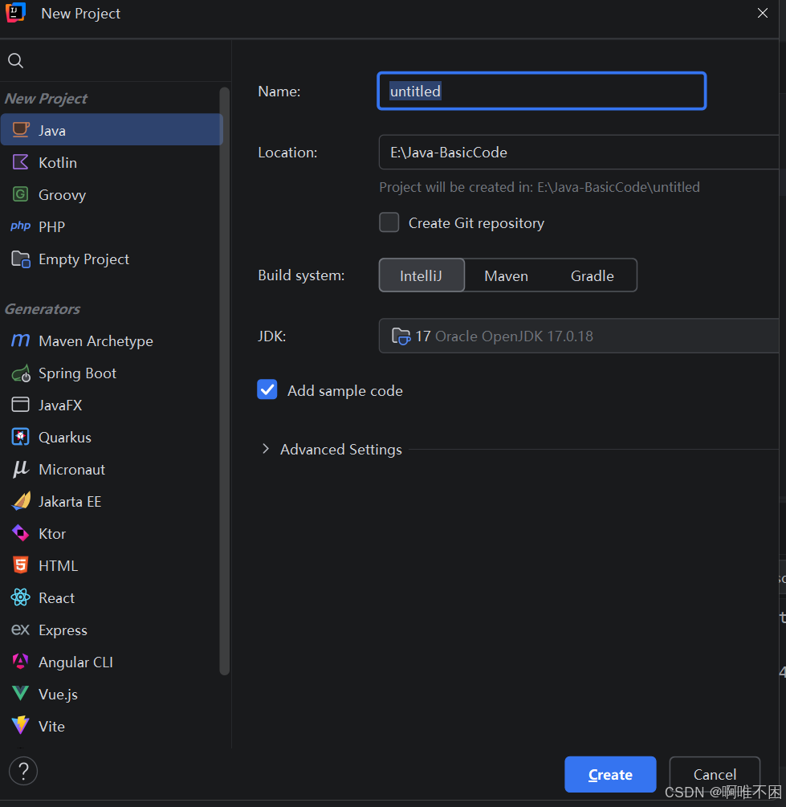Select Angular CLI generator label
Screen dimensions: 786x807
[x=75, y=662]
